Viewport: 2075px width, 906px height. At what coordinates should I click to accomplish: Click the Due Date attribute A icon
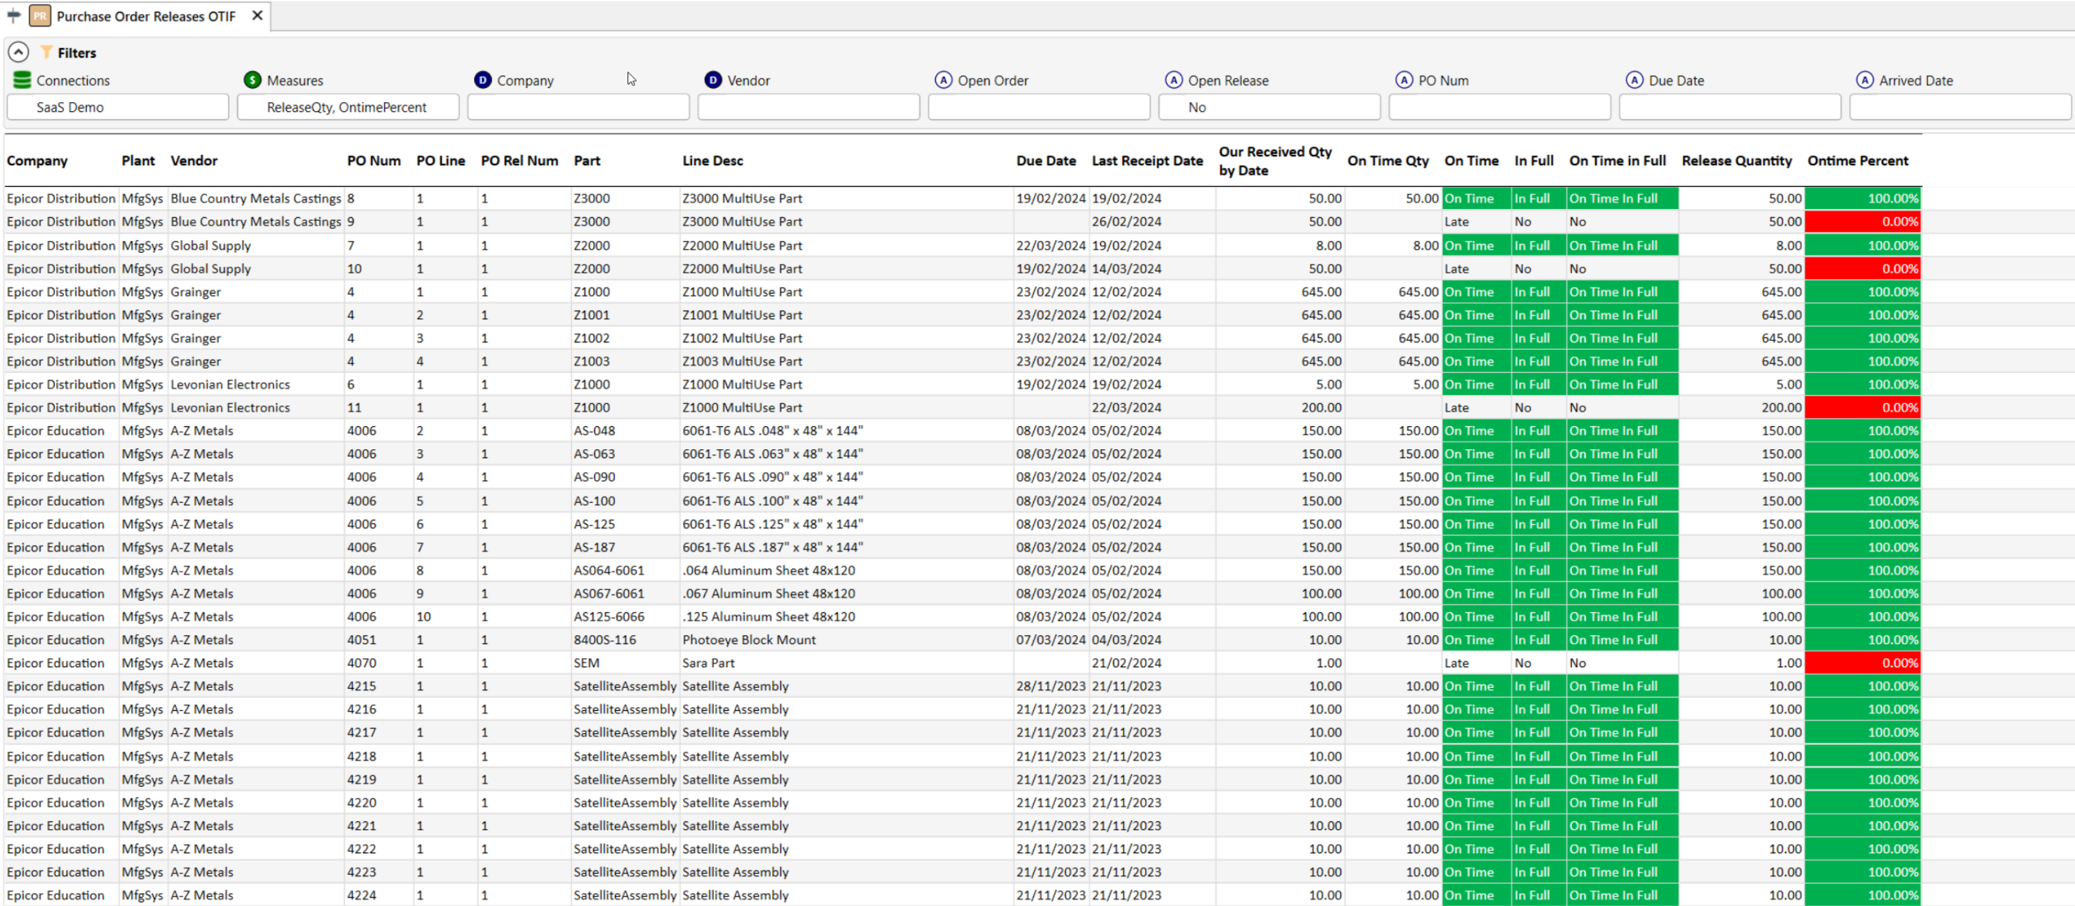[x=1634, y=80]
